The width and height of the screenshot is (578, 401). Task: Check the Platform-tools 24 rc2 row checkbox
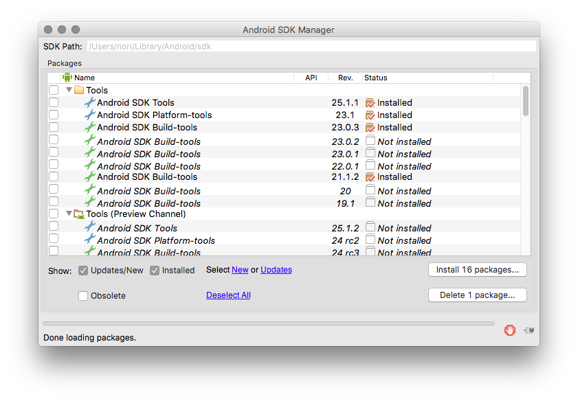click(54, 238)
